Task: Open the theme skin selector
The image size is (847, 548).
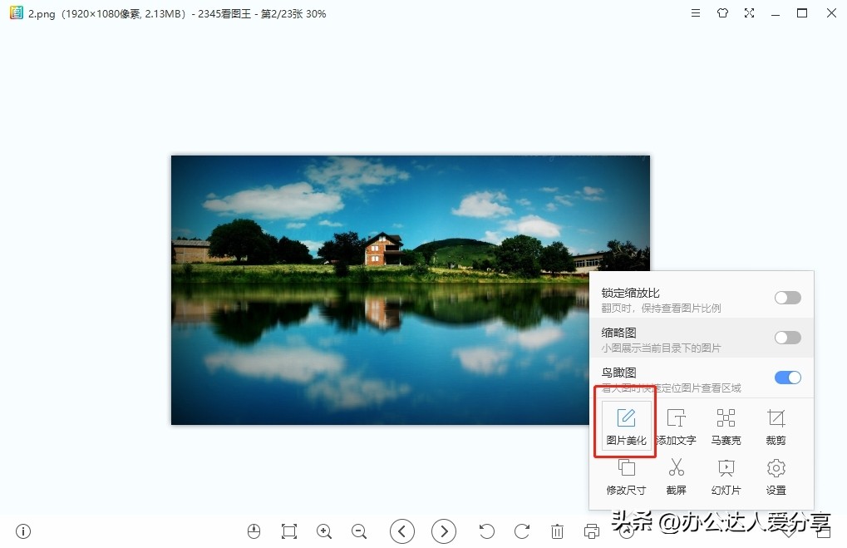Action: [x=722, y=13]
